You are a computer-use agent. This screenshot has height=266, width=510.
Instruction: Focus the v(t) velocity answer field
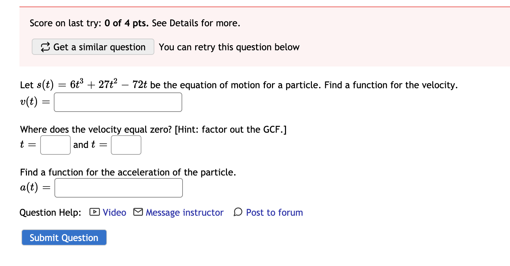click(118, 102)
